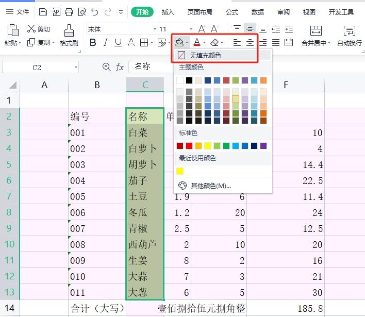Viewport: 365px width, 317px height.
Task: Switch to the 审阅 tab
Action: [x=284, y=12]
